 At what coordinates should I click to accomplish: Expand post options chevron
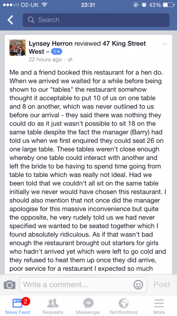point(164,44)
